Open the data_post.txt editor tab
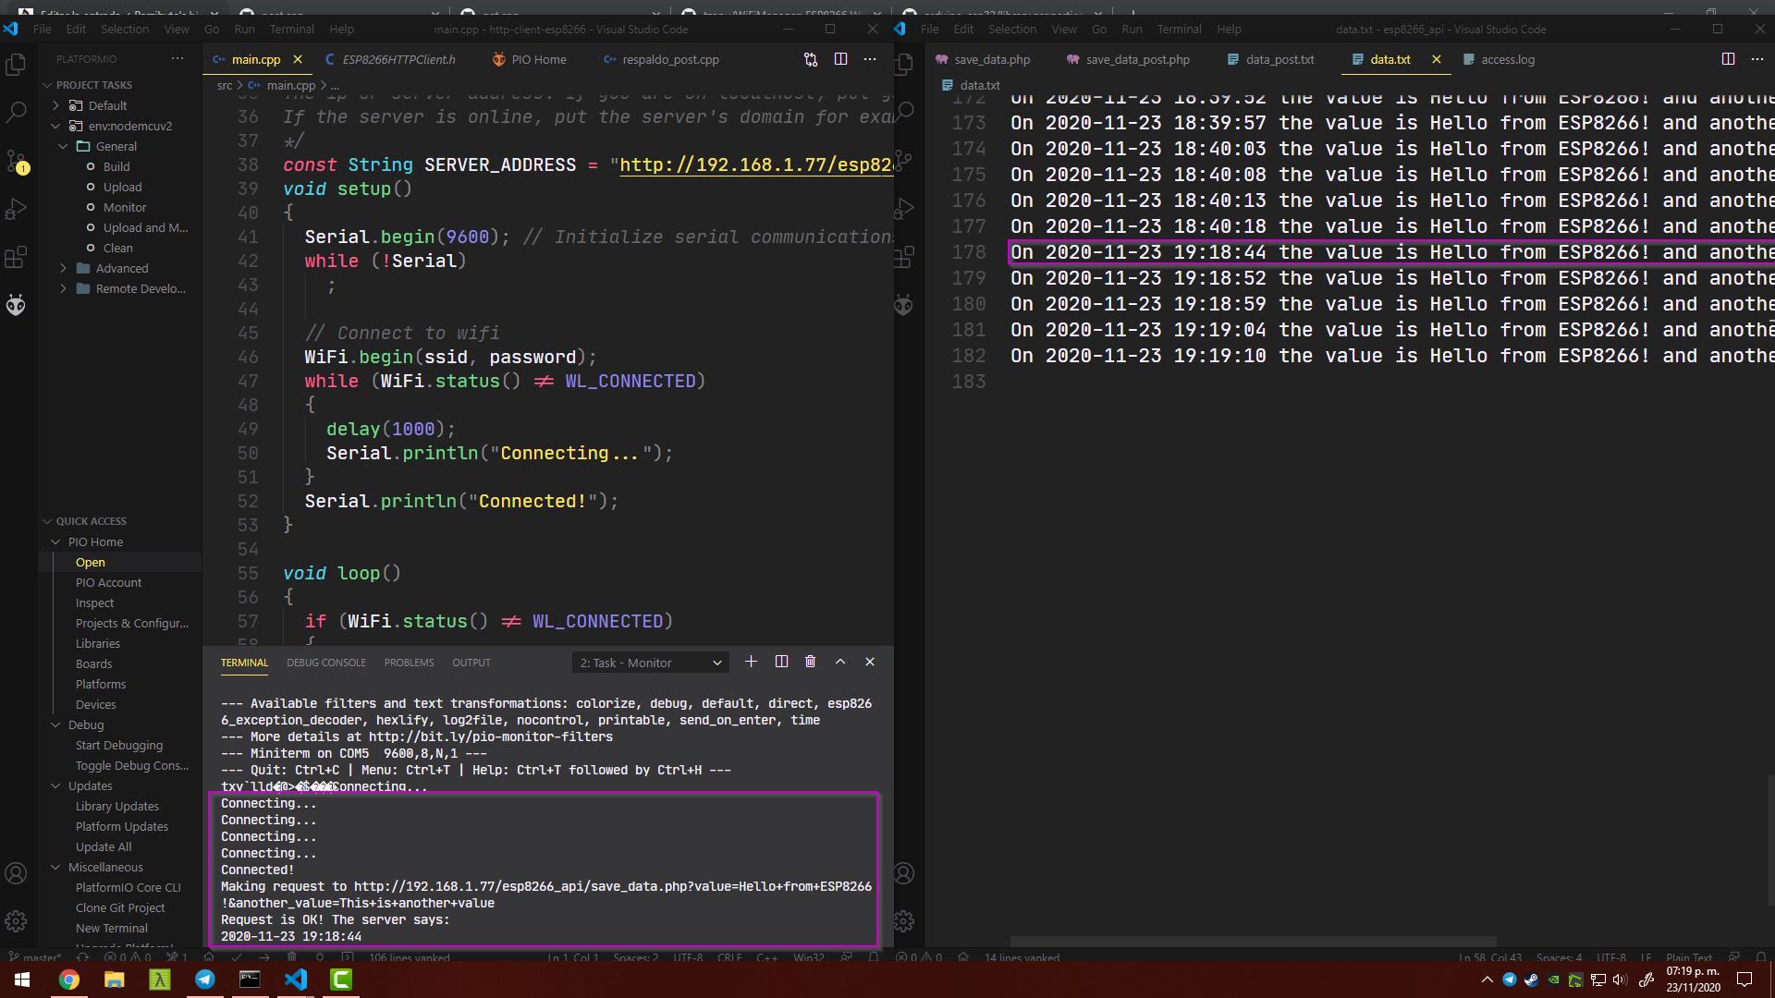The width and height of the screenshot is (1775, 998). pos(1279,59)
